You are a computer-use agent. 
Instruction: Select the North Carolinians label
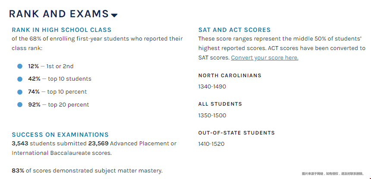click(x=230, y=75)
